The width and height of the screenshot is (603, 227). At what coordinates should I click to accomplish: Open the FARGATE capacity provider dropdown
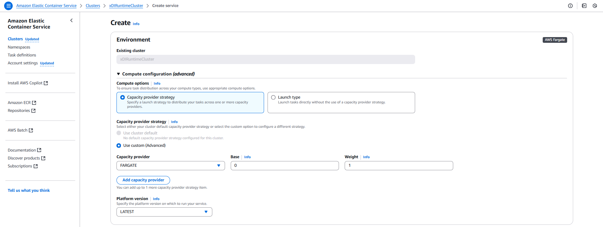pyautogui.click(x=170, y=165)
